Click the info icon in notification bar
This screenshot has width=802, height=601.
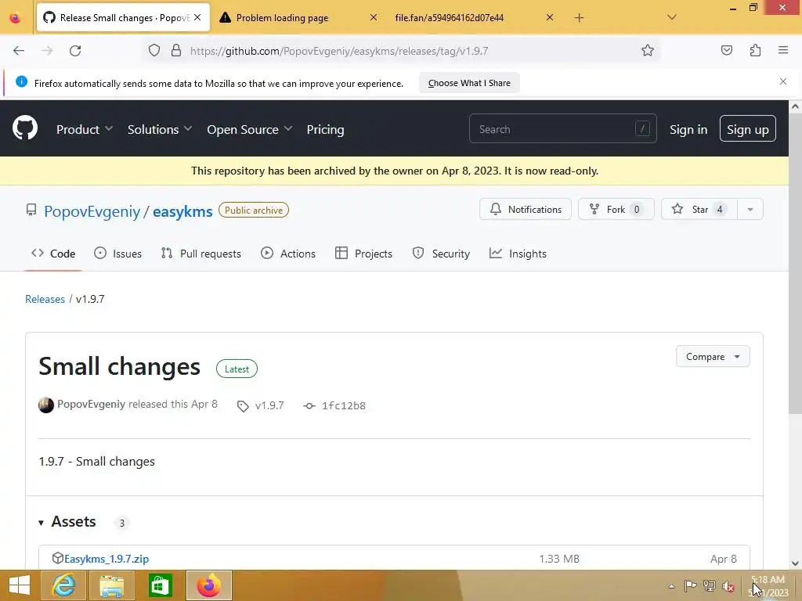21,81
